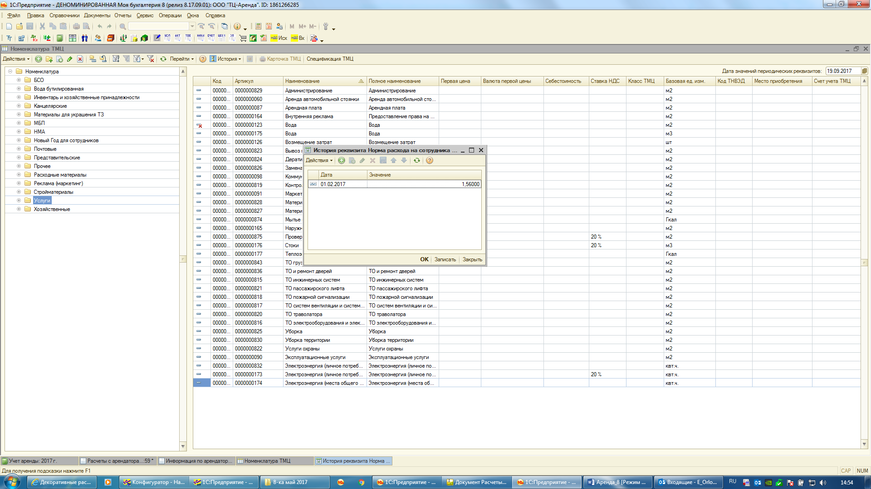Expand the Хозяйственные tree node
Viewport: 871px width, 489px height.
19,209
